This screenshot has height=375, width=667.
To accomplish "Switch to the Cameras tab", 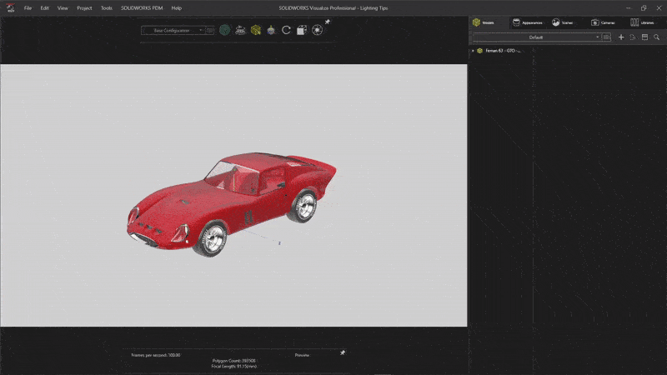I will [x=603, y=22].
